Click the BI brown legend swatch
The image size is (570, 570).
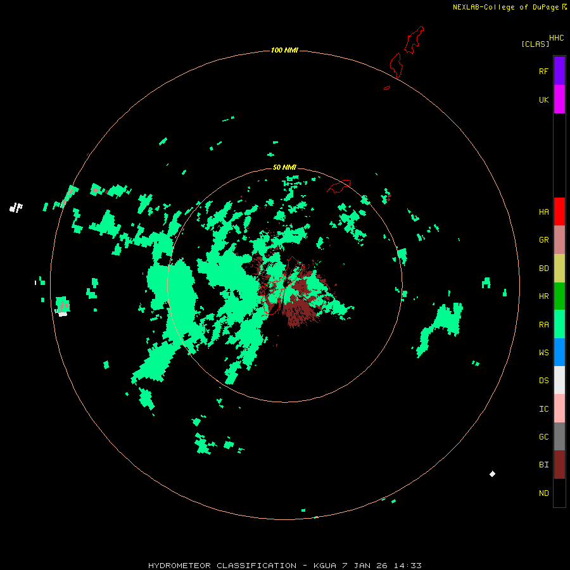tap(559, 465)
